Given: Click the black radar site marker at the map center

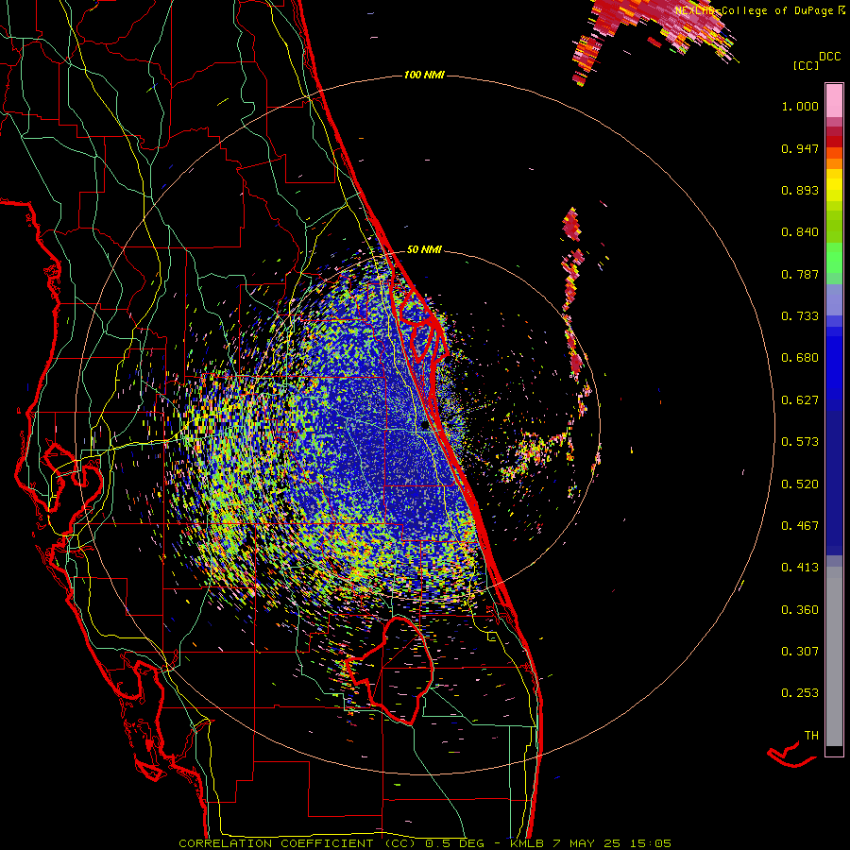Looking at the screenshot, I should coord(424,426).
